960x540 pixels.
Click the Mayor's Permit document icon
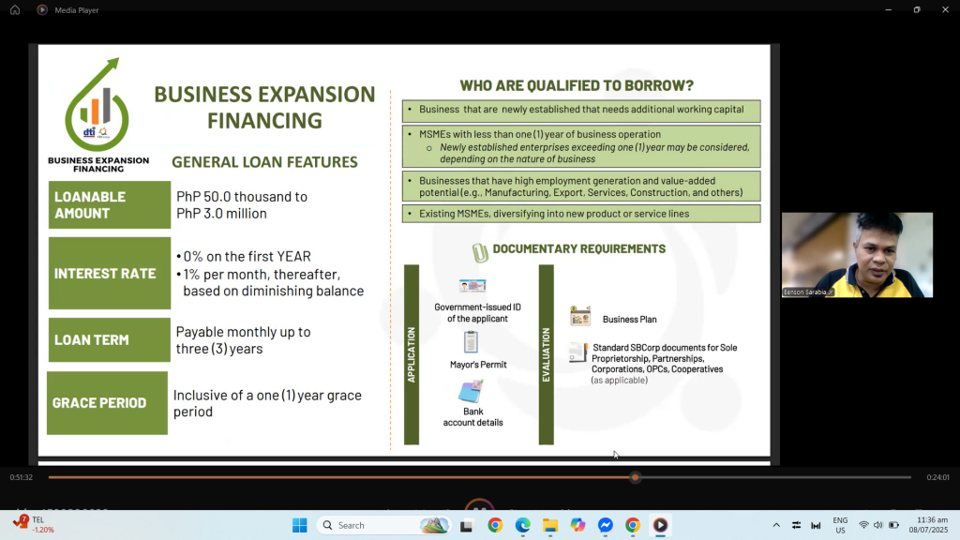[x=472, y=342]
